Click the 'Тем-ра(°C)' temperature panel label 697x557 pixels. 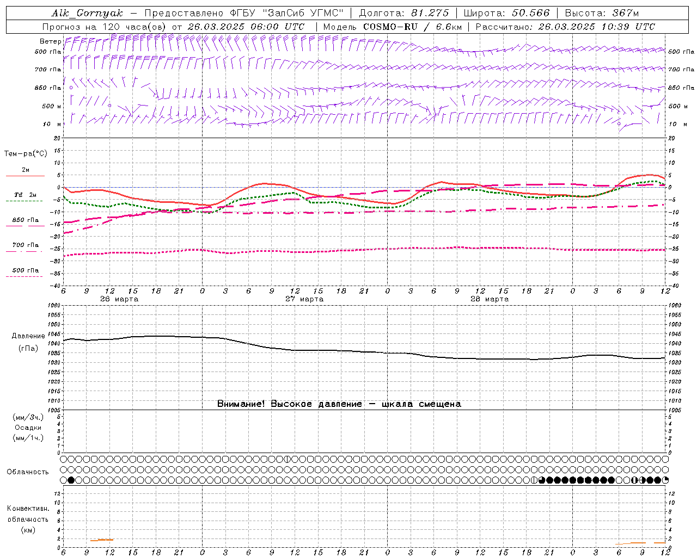click(x=26, y=153)
